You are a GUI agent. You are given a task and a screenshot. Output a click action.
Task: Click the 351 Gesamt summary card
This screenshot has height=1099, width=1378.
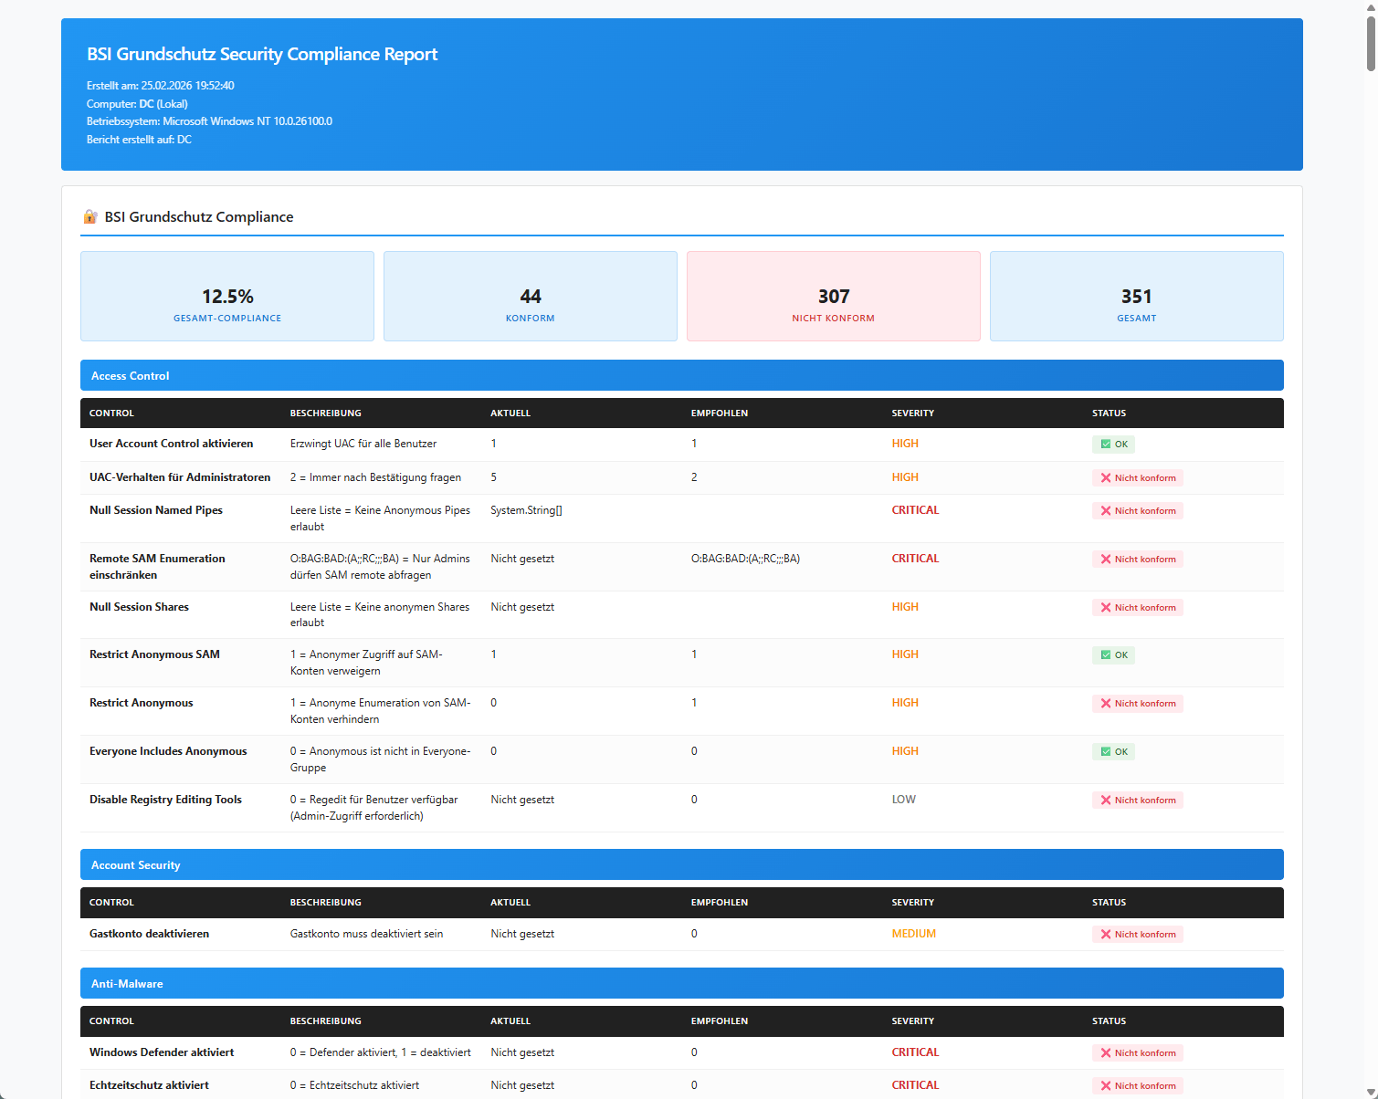1136,297
